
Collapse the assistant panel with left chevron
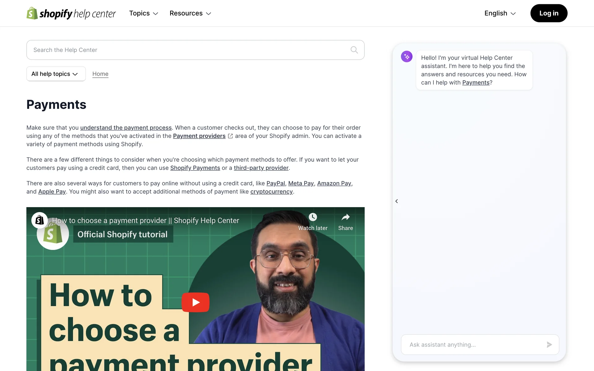pyautogui.click(x=397, y=201)
